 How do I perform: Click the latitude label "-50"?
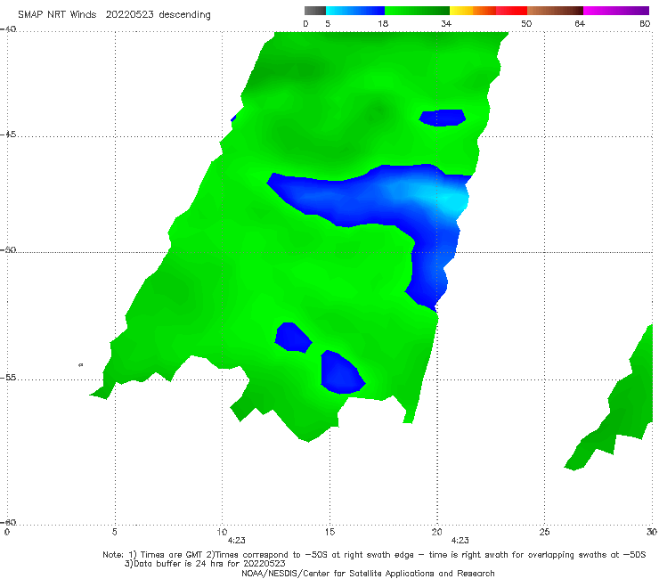(x=9, y=249)
